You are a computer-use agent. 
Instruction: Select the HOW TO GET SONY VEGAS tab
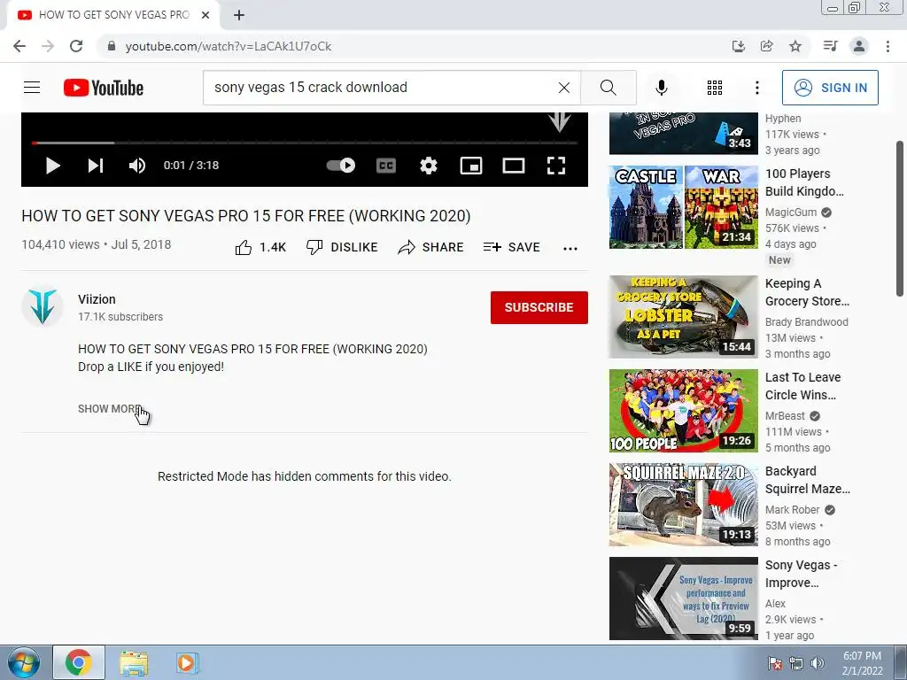[114, 15]
